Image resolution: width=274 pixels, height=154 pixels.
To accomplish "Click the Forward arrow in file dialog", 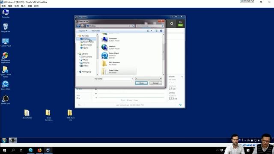I will 82,26.
